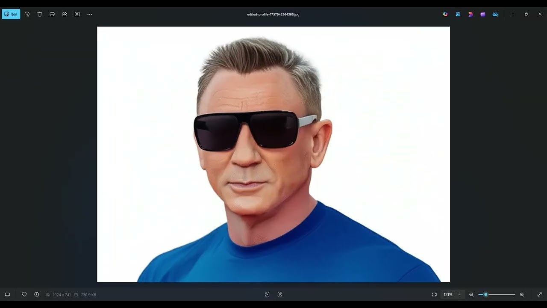Open the image with Designer

pos(471,14)
